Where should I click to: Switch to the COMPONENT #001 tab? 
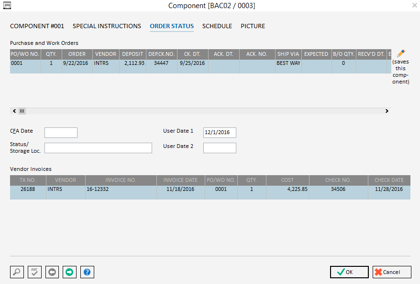pos(37,26)
